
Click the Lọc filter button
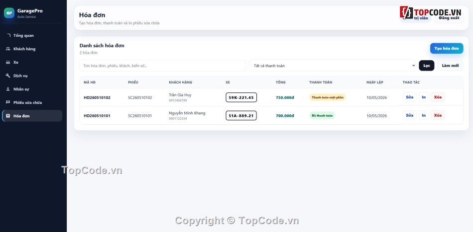427,66
